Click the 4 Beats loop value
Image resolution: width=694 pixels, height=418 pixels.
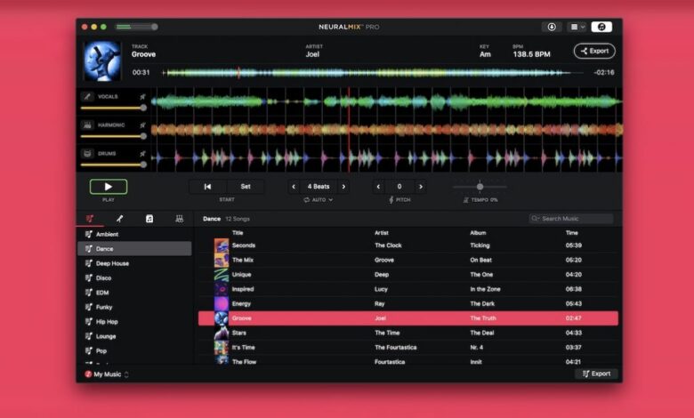[x=319, y=187]
